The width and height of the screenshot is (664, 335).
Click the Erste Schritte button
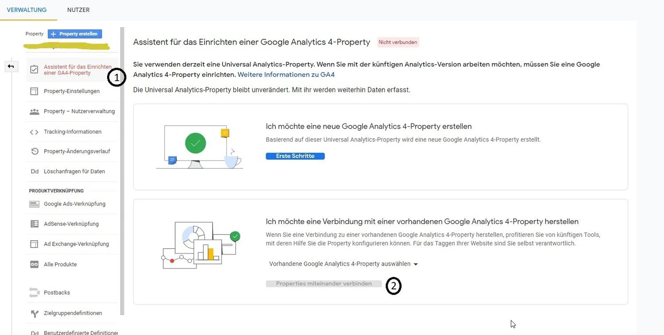[x=295, y=156]
